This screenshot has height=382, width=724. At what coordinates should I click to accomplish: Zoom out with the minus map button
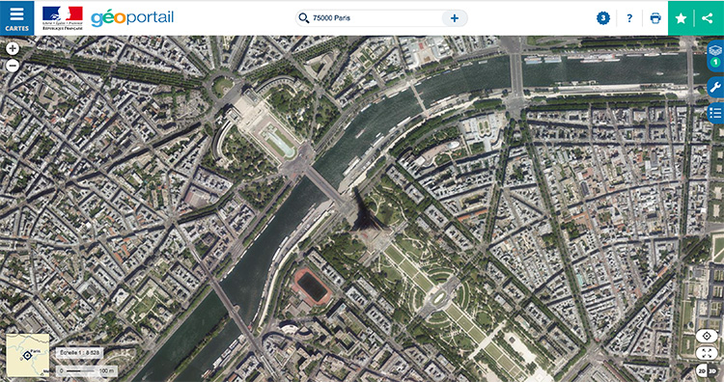[13, 66]
